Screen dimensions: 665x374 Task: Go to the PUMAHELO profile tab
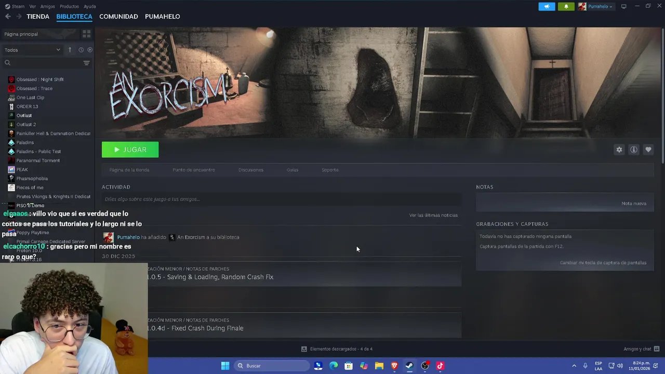pos(162,17)
